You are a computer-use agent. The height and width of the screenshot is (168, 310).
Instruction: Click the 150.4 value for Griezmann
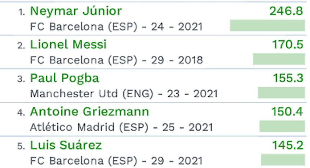pyautogui.click(x=287, y=112)
